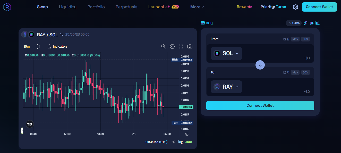
Task: Click 50% in the From field
Action: point(306,39)
